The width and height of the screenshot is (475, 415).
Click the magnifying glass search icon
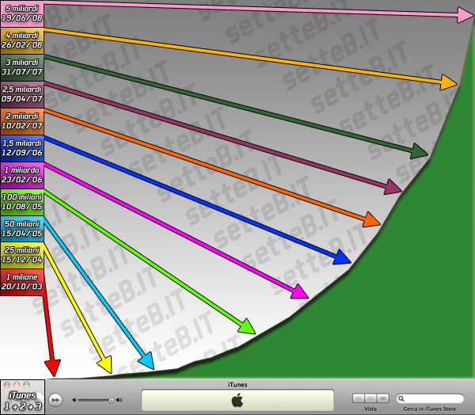pos(401,398)
